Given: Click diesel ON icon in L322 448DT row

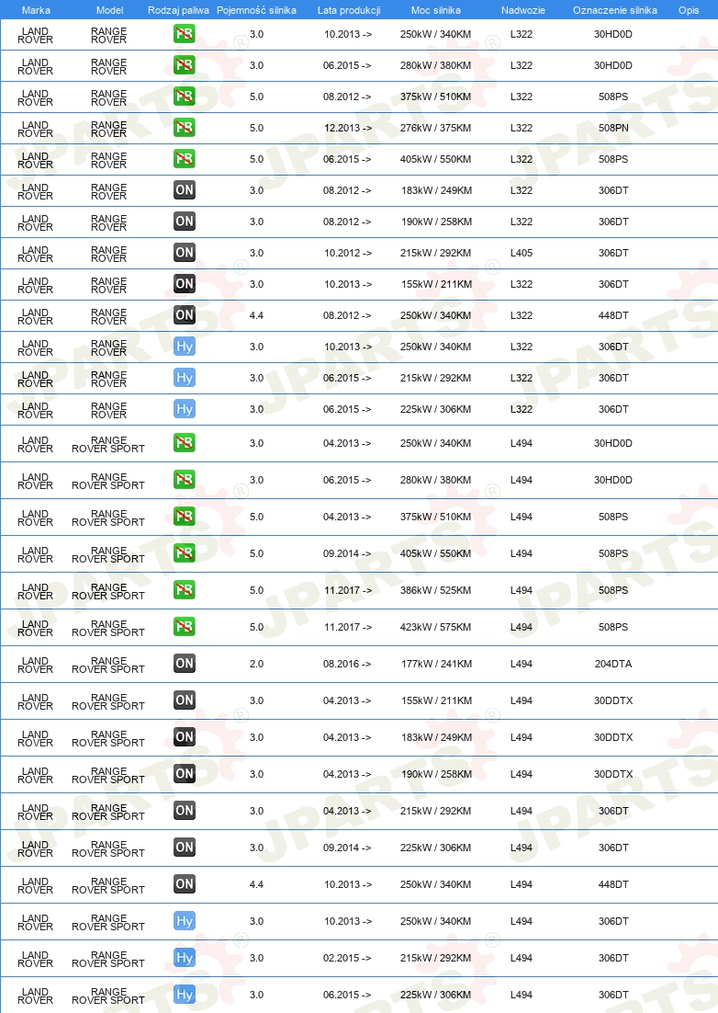Looking at the screenshot, I should 185,314.
